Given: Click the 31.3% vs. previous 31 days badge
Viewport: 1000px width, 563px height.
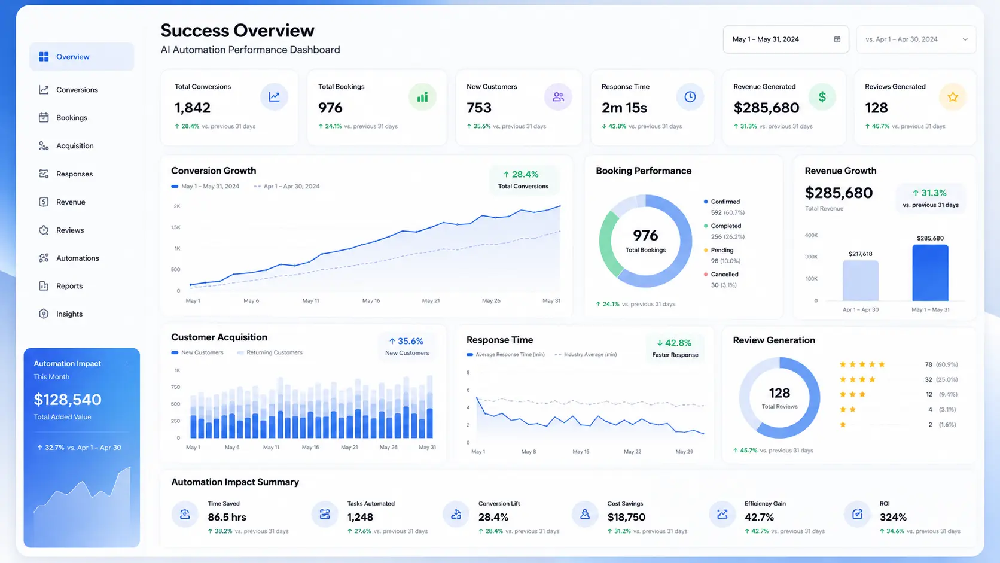Looking at the screenshot, I should pos(931,198).
